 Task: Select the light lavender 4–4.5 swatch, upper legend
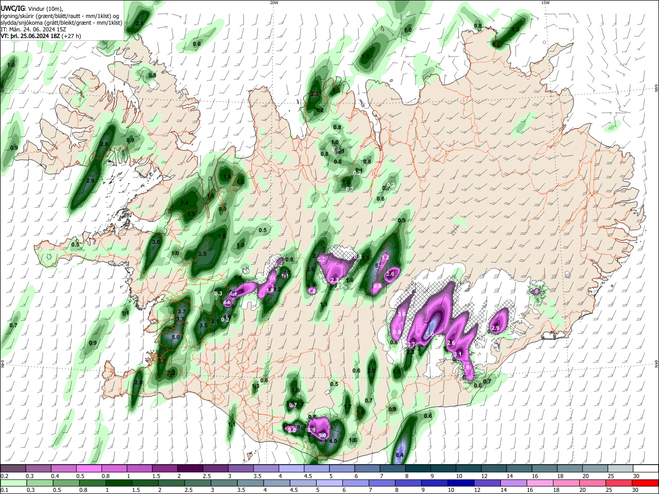coord(291,469)
